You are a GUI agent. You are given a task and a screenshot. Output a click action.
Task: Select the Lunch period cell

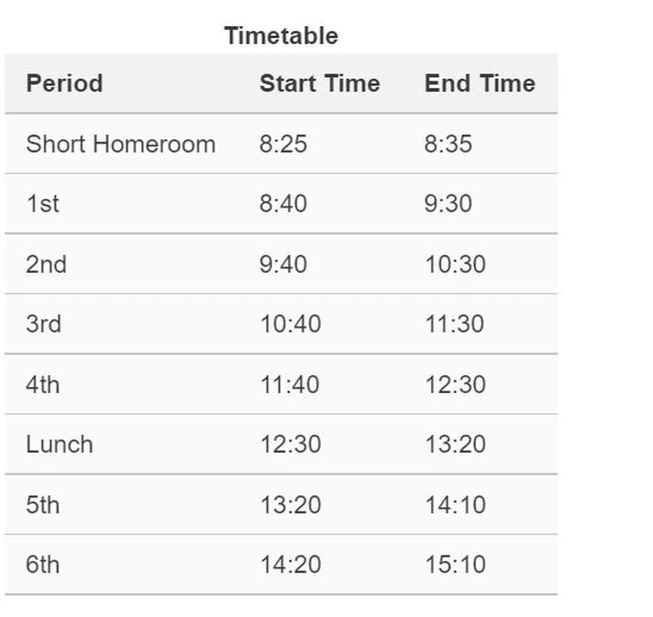(x=59, y=444)
